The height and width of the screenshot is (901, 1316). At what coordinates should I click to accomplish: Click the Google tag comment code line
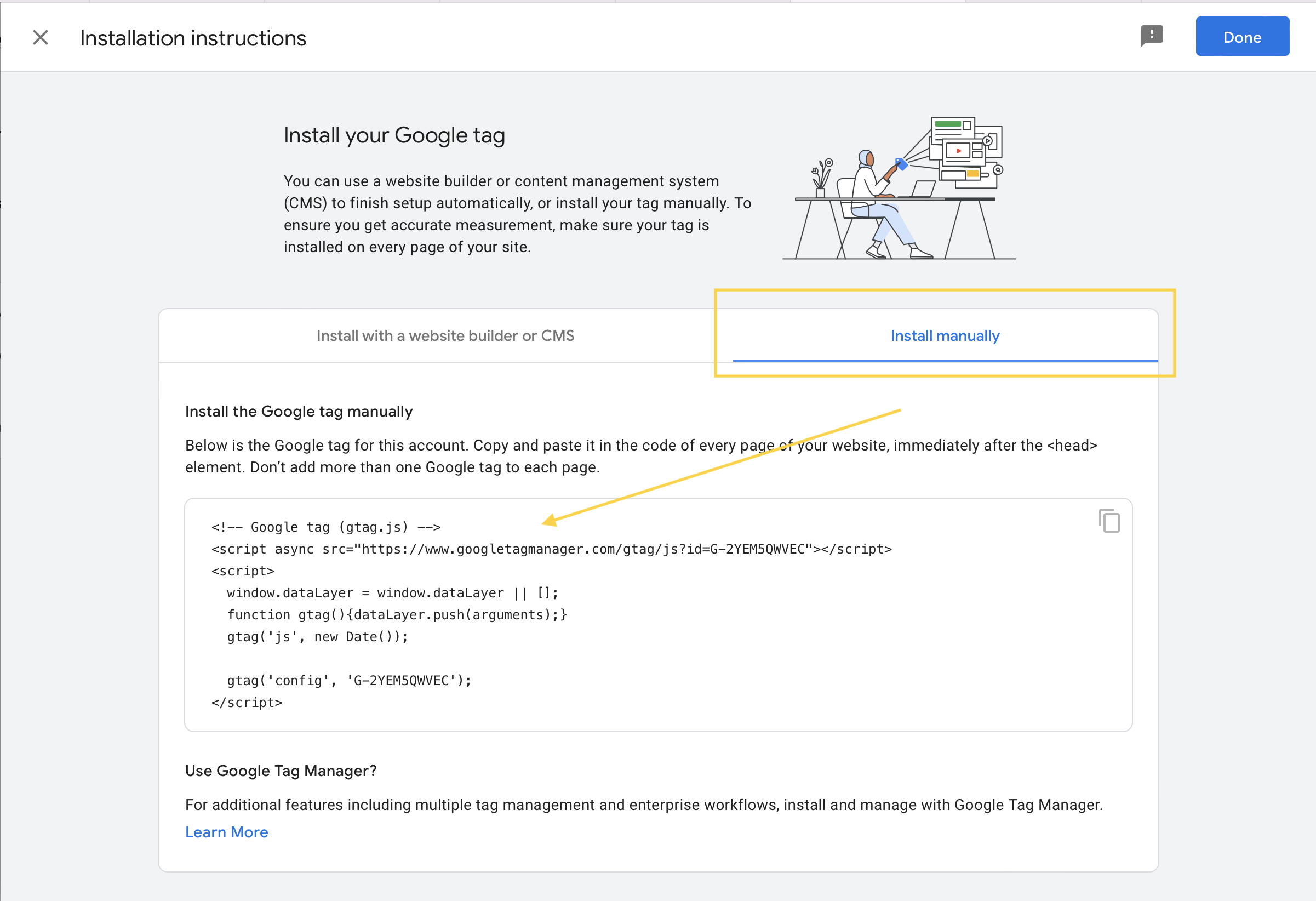(x=325, y=527)
